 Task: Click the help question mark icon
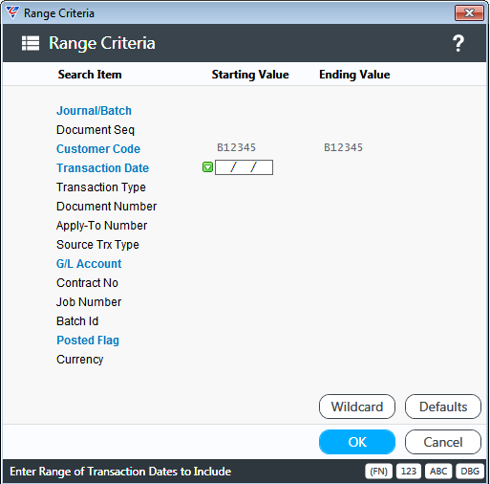(x=458, y=43)
